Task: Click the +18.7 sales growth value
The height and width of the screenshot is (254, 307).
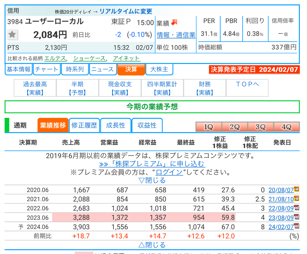Action: click(x=81, y=236)
